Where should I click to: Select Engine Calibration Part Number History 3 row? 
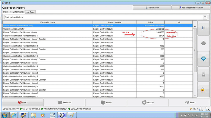pos(98,53)
